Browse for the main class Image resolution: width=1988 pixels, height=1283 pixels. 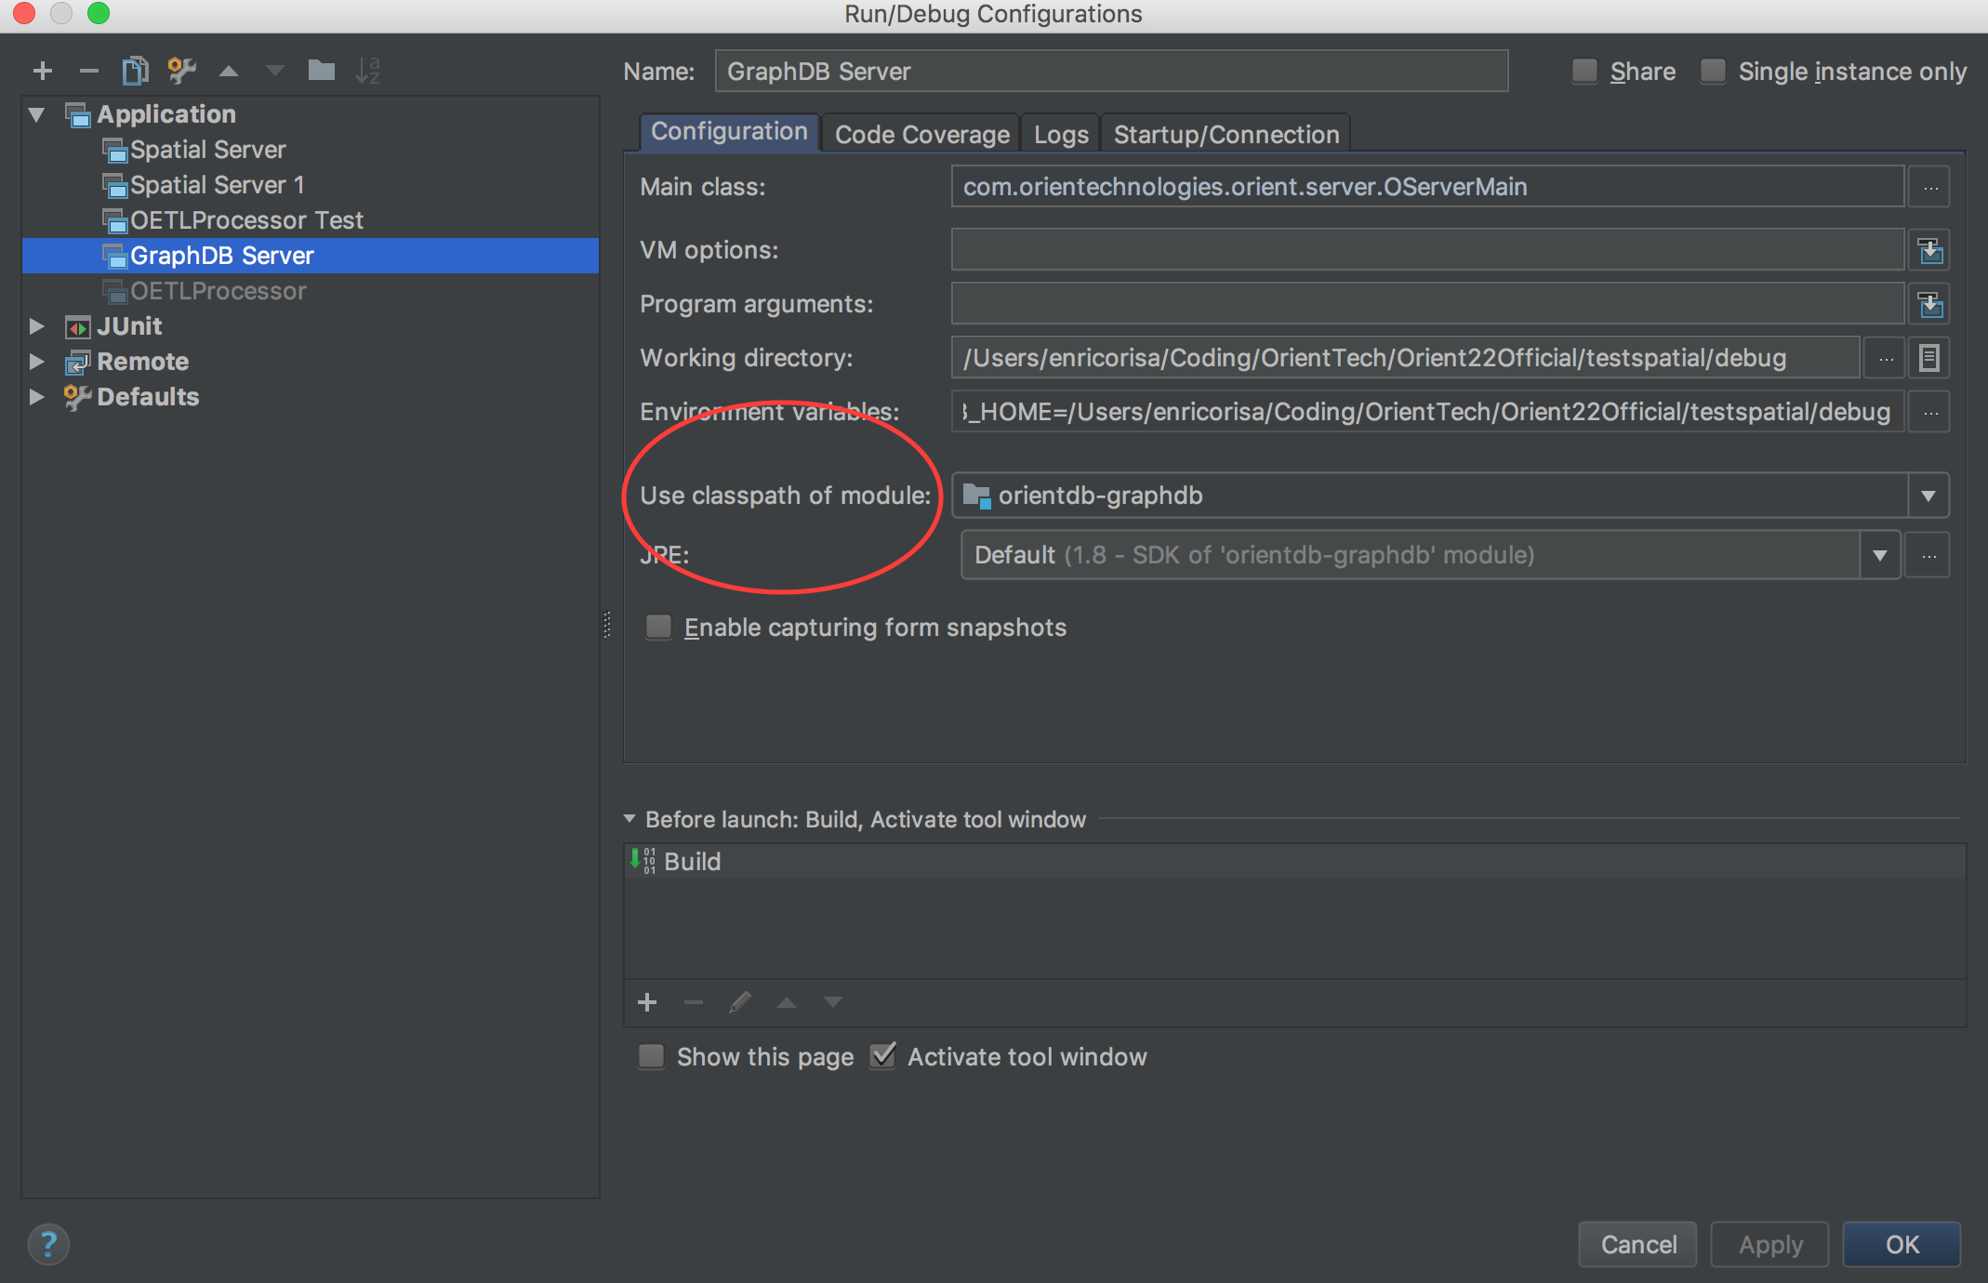click(1929, 186)
